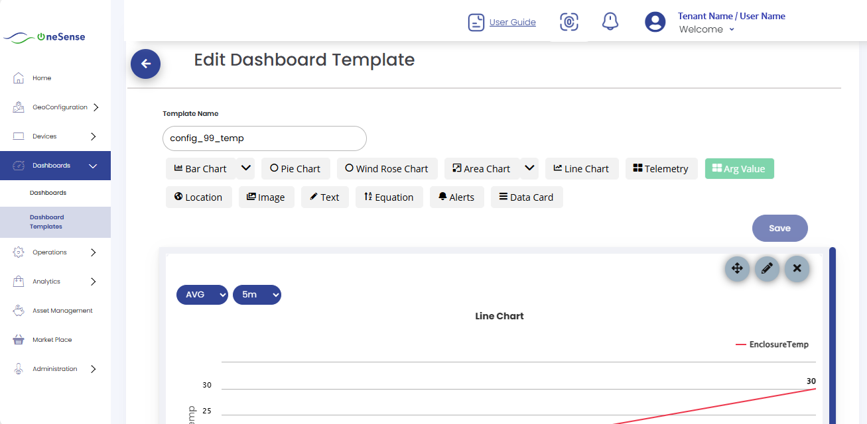Expand the Area Chart dropdown
The image size is (867, 424).
point(529,169)
